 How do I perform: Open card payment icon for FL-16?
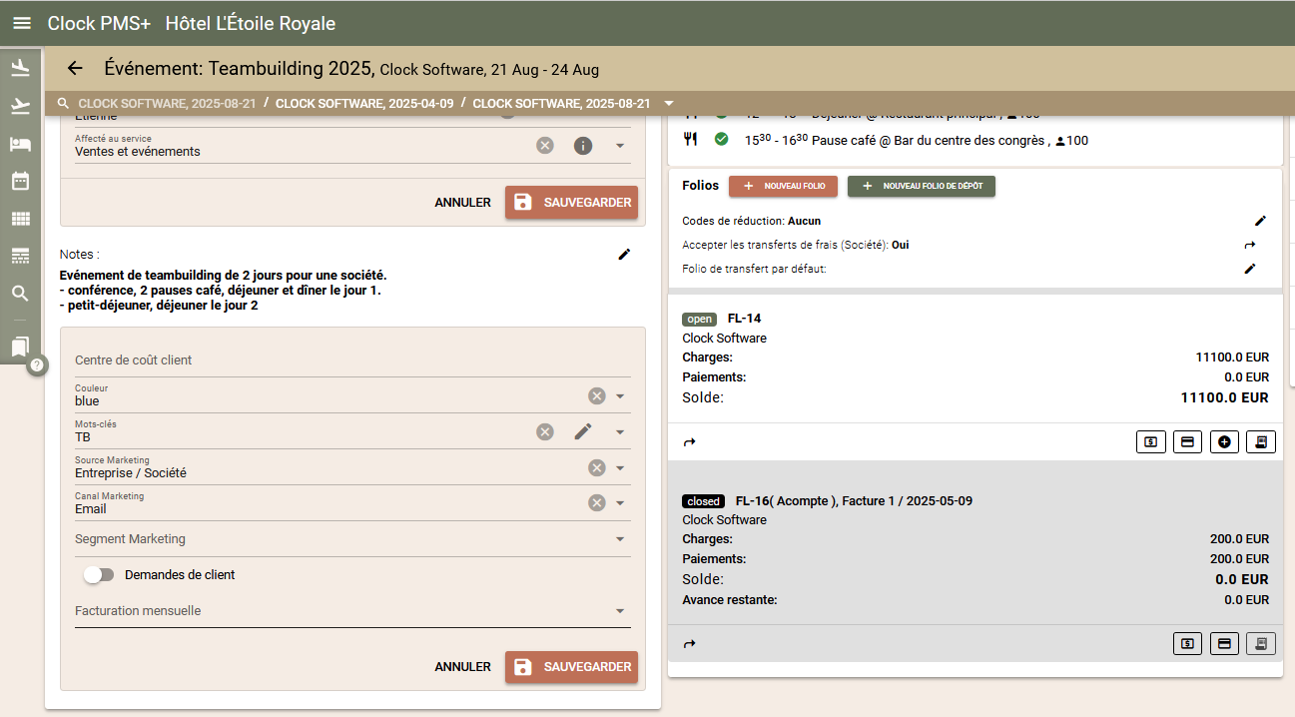1224,644
